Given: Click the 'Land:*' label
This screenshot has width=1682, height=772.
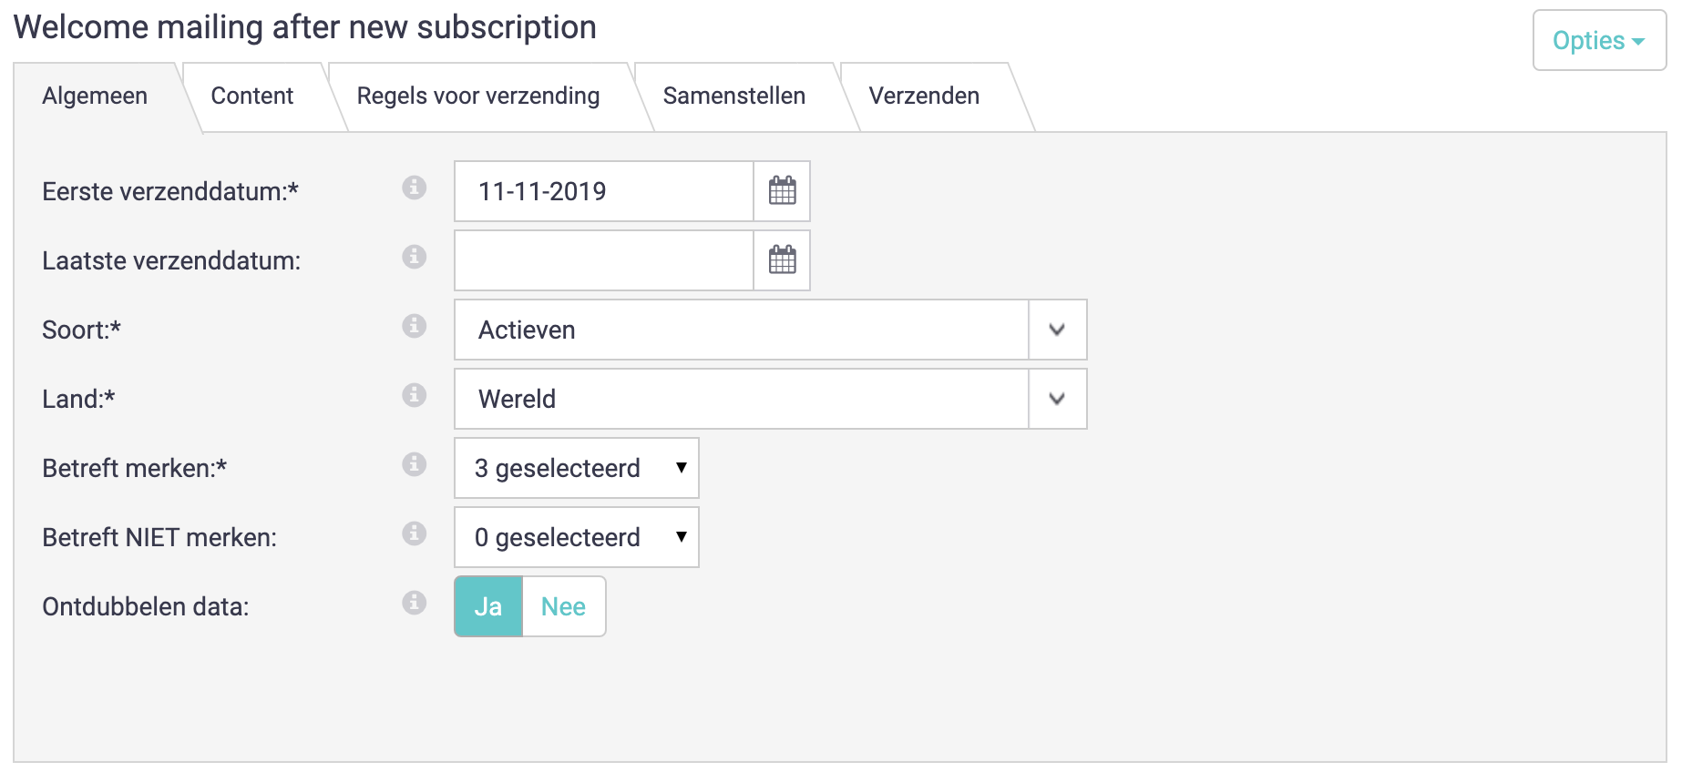Looking at the screenshot, I should tap(78, 399).
